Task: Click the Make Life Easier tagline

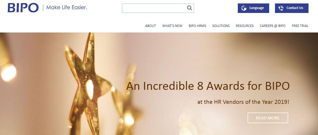Action: point(67,8)
